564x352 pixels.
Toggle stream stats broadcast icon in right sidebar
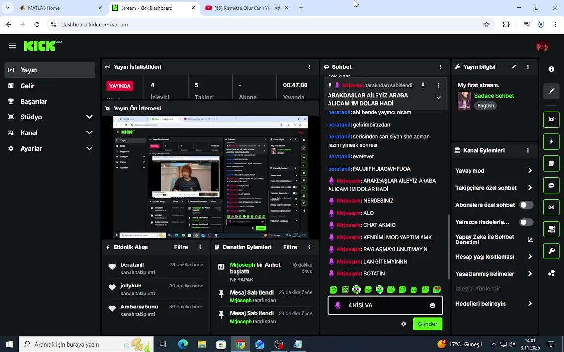(551, 207)
